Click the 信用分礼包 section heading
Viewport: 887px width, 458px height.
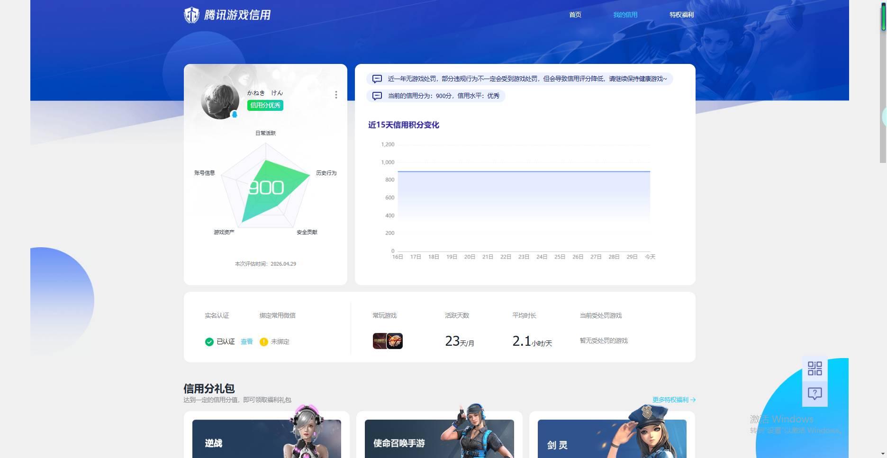pyautogui.click(x=209, y=388)
